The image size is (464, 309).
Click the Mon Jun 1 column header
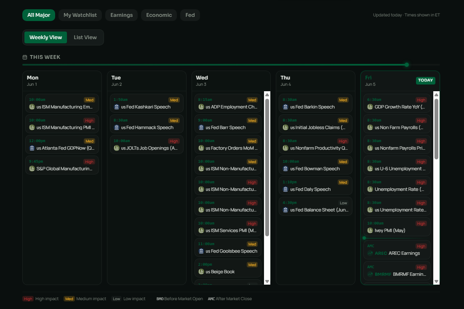(x=62, y=81)
